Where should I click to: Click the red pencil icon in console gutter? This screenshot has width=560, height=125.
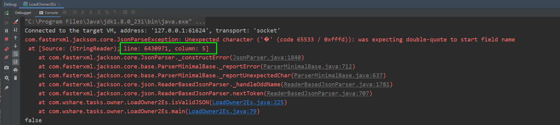pyautogui.click(x=15, y=22)
